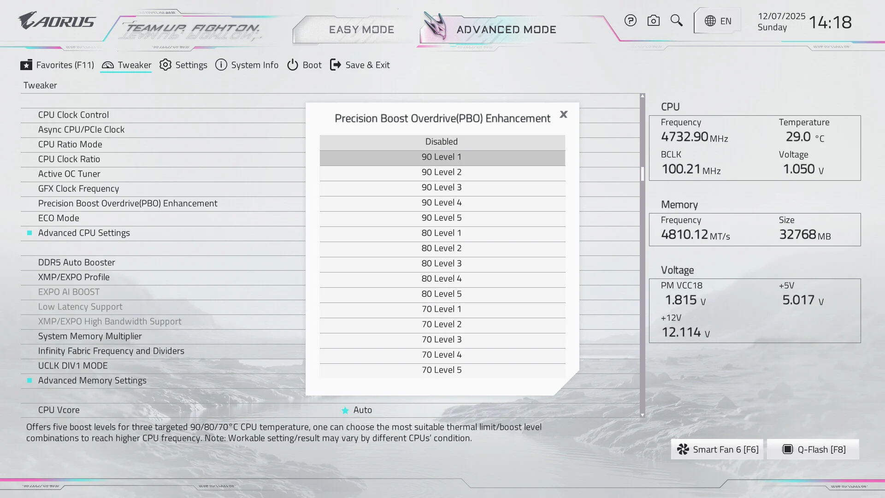885x498 pixels.
Task: Click the globe language icon
Action: 710,21
